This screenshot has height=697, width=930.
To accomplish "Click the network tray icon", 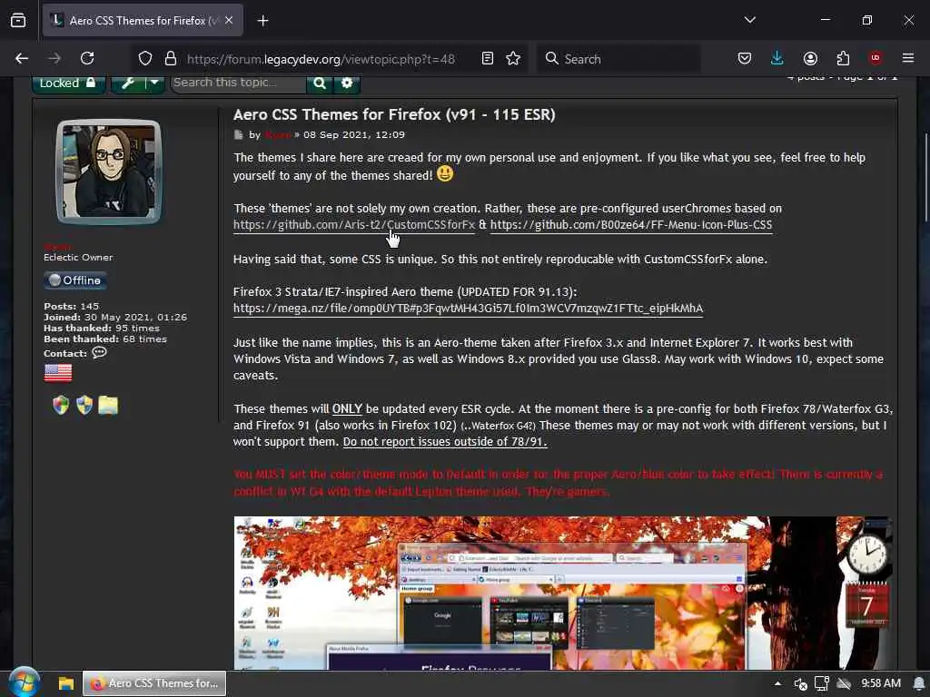I will (x=821, y=684).
